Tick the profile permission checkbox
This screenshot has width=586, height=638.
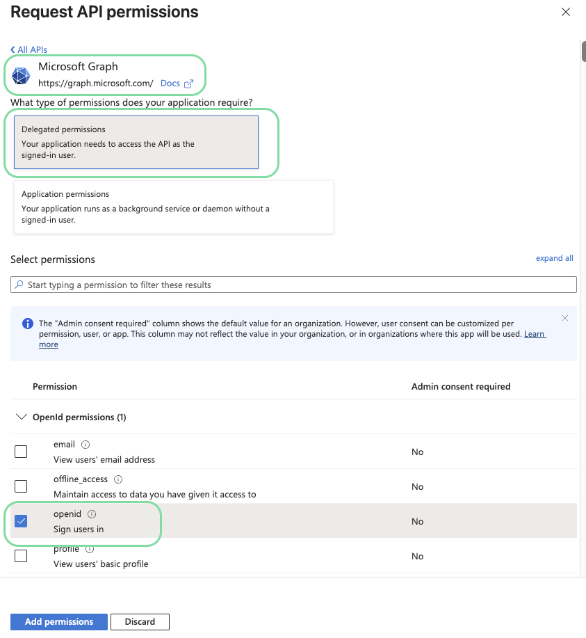pos(21,556)
